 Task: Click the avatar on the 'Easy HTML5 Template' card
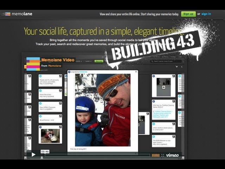click(60, 104)
